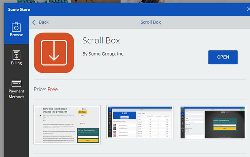Open the Browse section in Sumo Store sidebar

(16, 30)
